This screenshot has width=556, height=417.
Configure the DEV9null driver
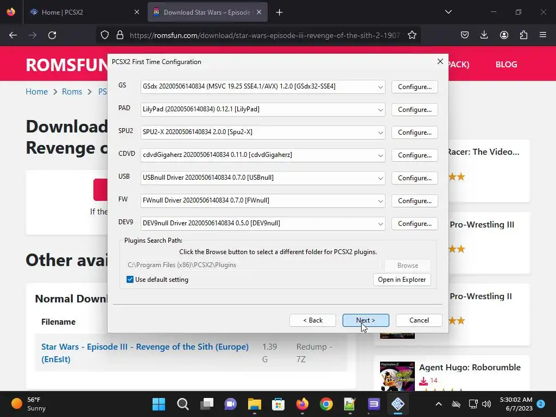414,224
